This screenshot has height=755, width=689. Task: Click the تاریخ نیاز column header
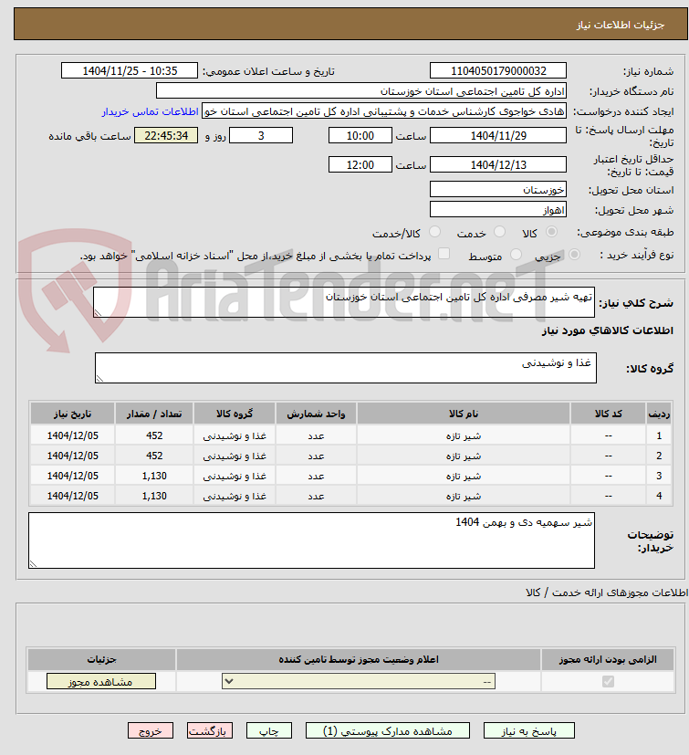72,414
